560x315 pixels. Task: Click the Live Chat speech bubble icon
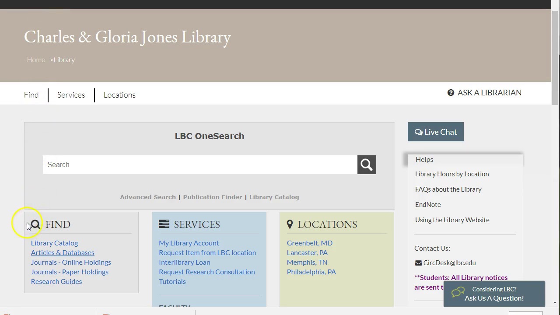tap(419, 132)
